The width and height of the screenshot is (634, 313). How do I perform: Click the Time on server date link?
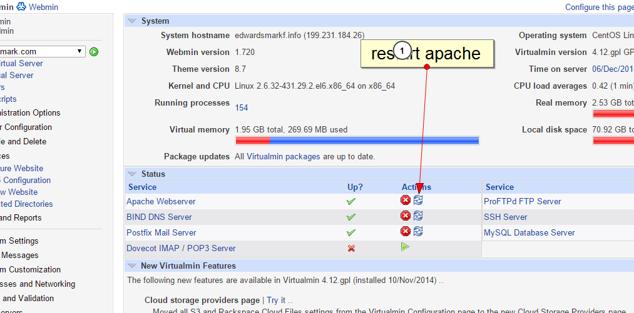pos(613,69)
